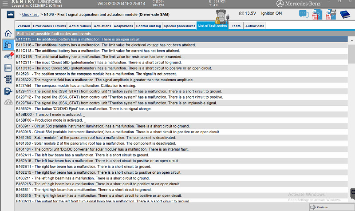Select fault code B160915 row

[181, 132]
